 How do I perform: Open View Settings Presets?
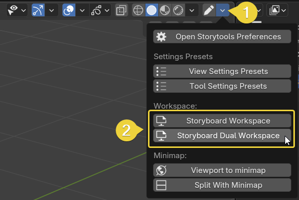click(x=222, y=71)
